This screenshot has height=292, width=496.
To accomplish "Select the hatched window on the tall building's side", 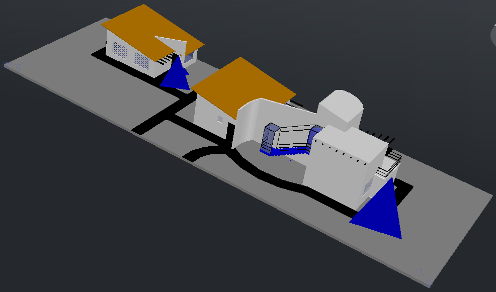I will tap(368, 186).
